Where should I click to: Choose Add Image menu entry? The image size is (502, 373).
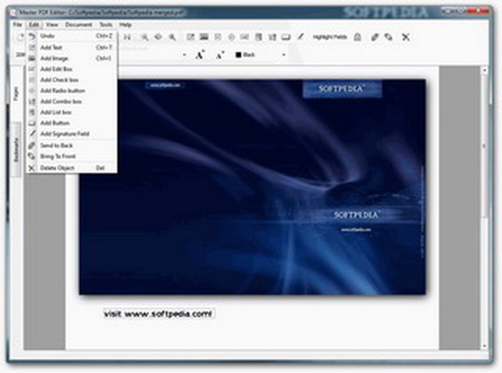click(x=72, y=59)
